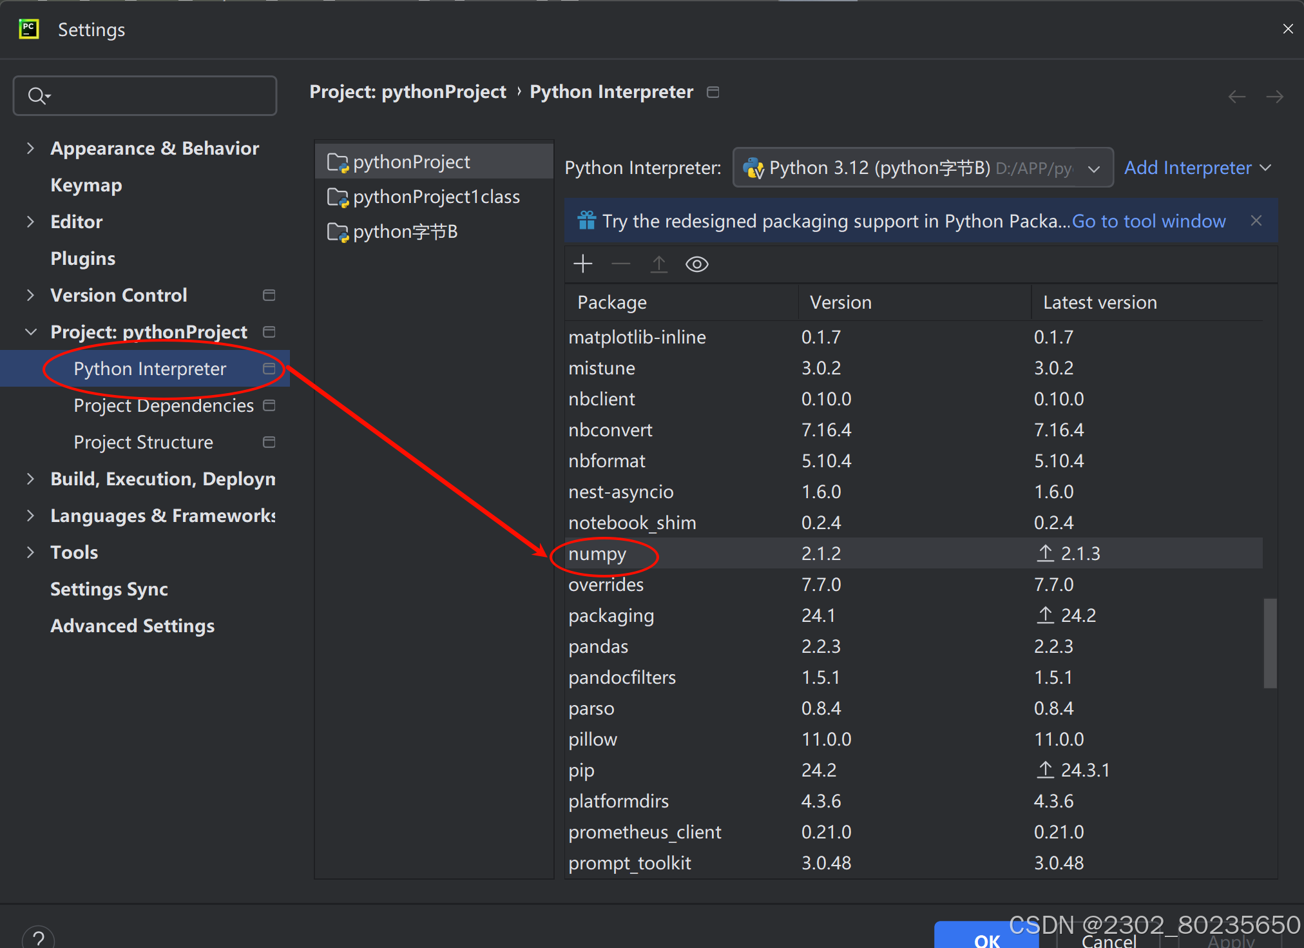The height and width of the screenshot is (948, 1304).
Task: Click the help question mark icon
Action: 38,938
